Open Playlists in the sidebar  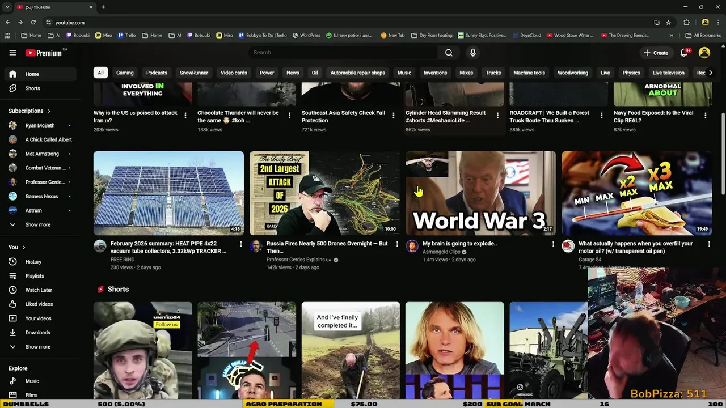40,276
